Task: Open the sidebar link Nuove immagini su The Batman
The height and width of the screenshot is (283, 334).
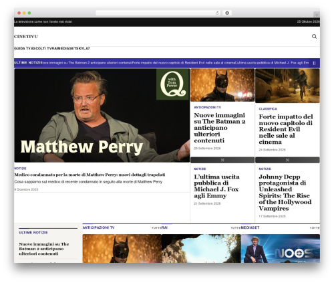Action: click(x=44, y=249)
